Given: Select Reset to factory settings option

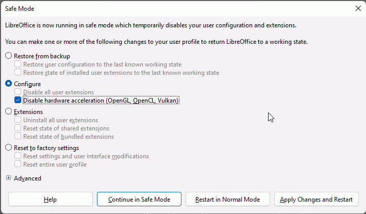Looking at the screenshot, I should click(x=8, y=147).
